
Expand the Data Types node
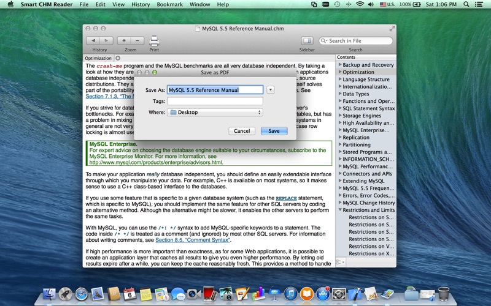[340, 94]
